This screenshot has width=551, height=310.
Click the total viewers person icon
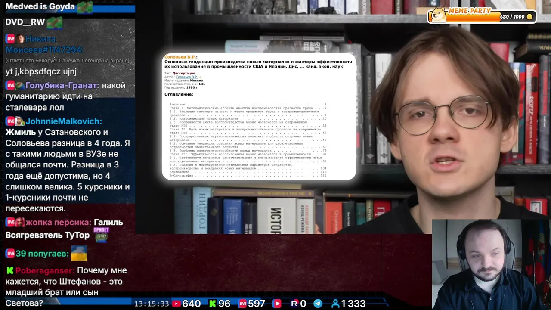point(335,304)
